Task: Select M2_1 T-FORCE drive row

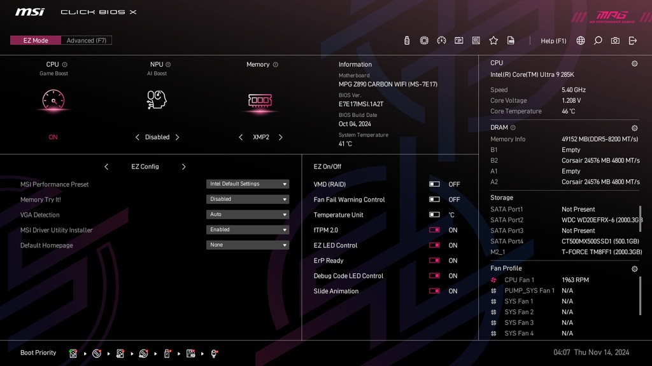Action: [x=565, y=252]
